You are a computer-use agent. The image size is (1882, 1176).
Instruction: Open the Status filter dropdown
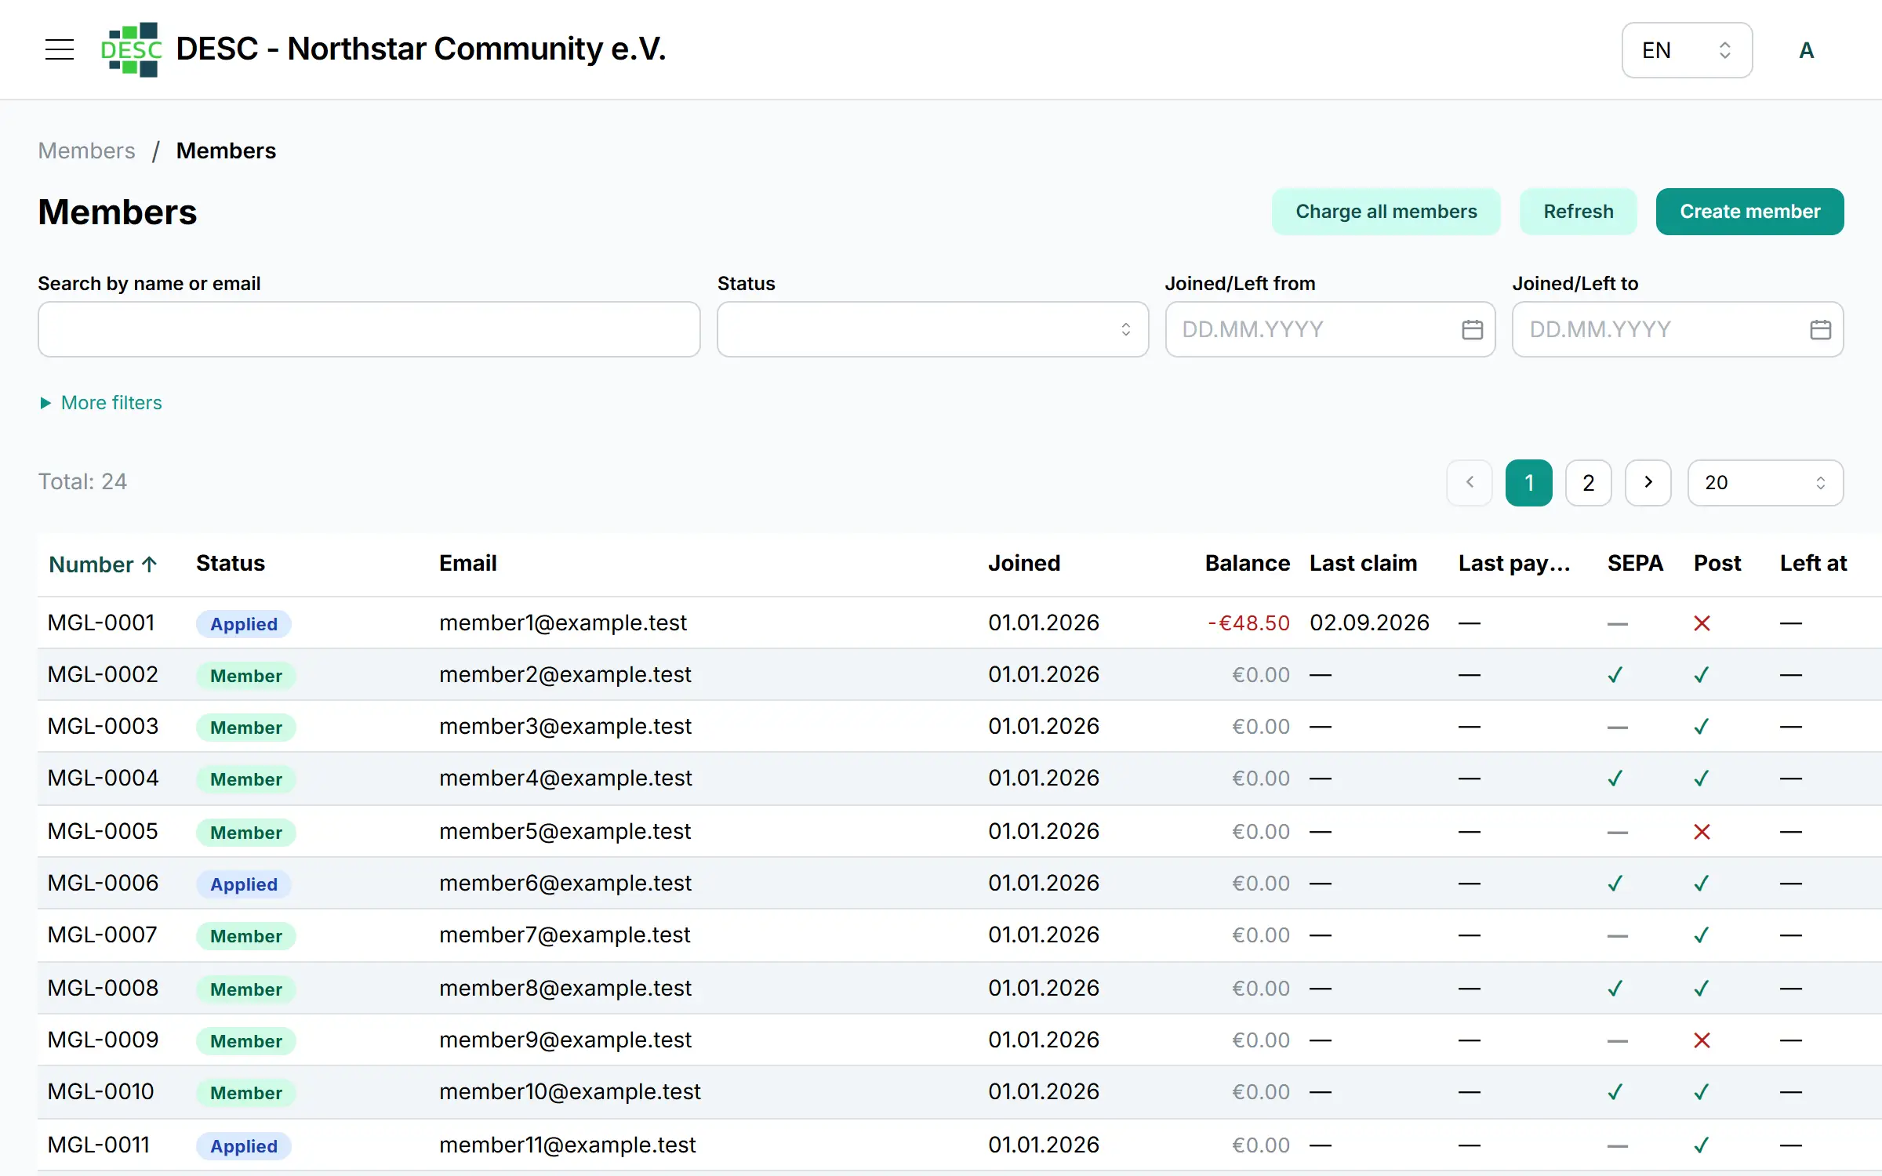[932, 329]
